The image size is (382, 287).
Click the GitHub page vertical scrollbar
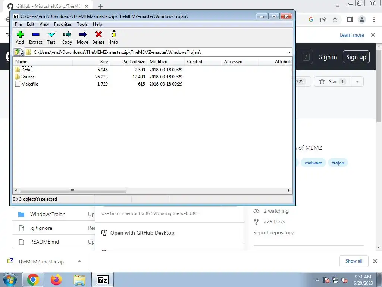[379, 86]
